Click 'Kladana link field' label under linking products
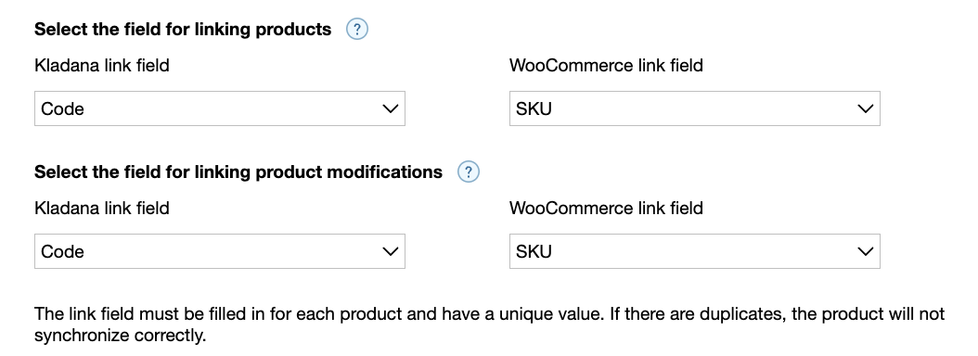 102,65
